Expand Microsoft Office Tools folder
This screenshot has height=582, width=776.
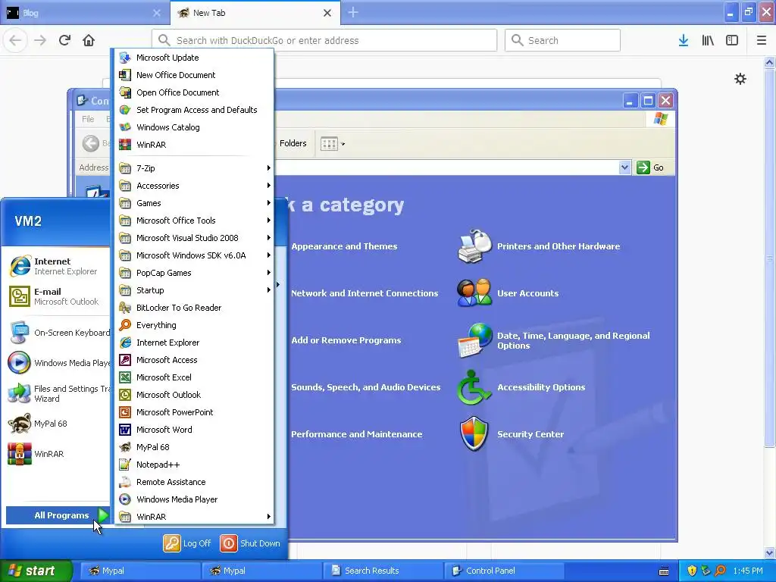(194, 221)
